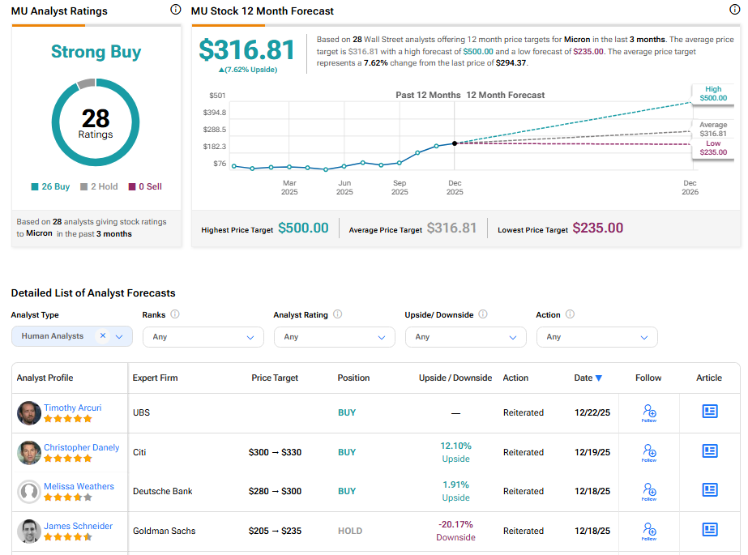Open the Ranks dropdown
748x555 pixels.
(203, 337)
